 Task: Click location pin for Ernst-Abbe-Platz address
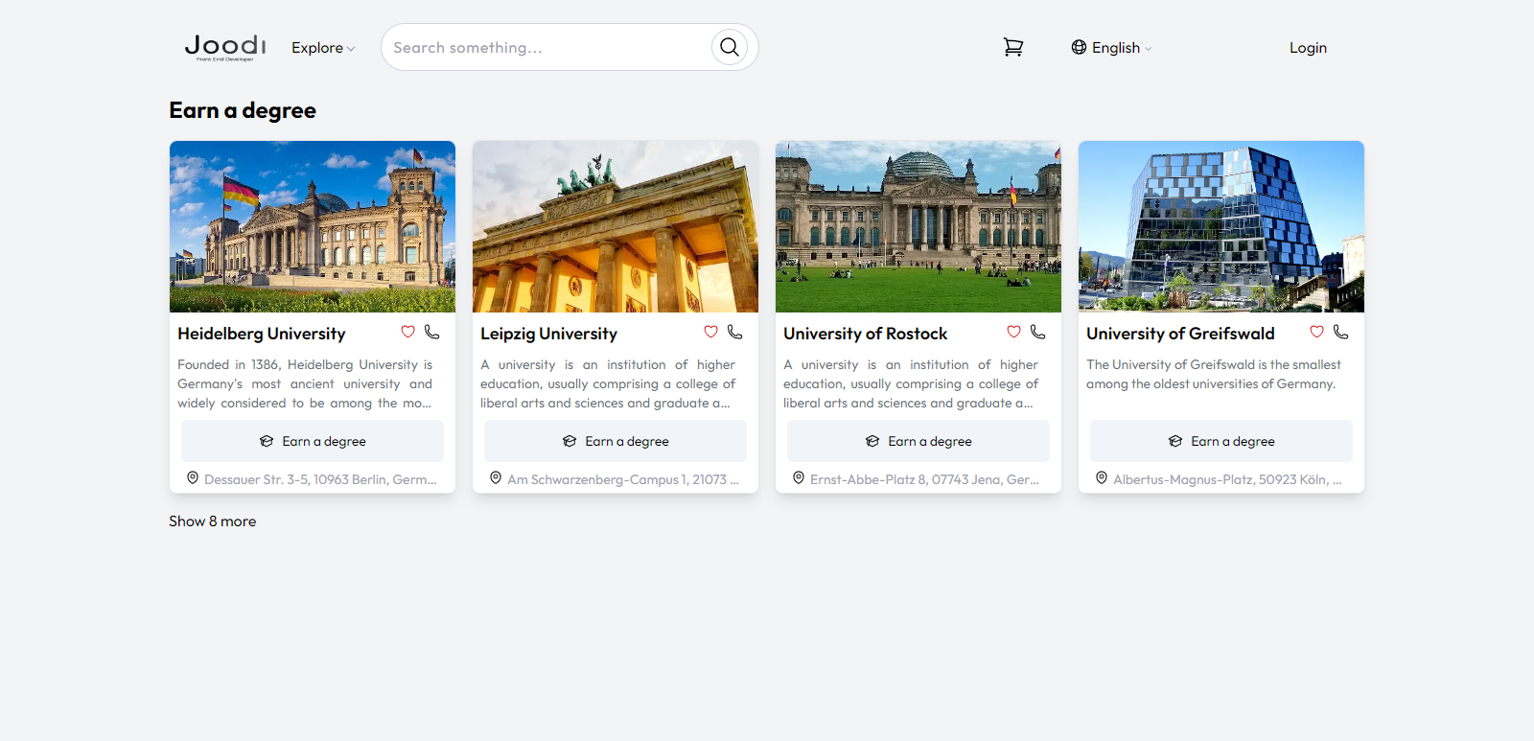[799, 477]
